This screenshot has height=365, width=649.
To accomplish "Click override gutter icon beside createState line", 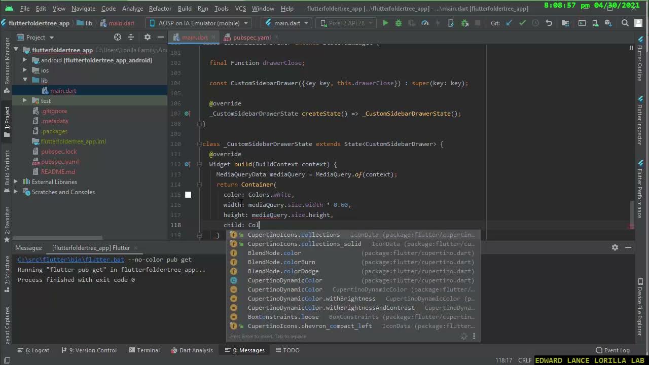I will click(x=187, y=114).
